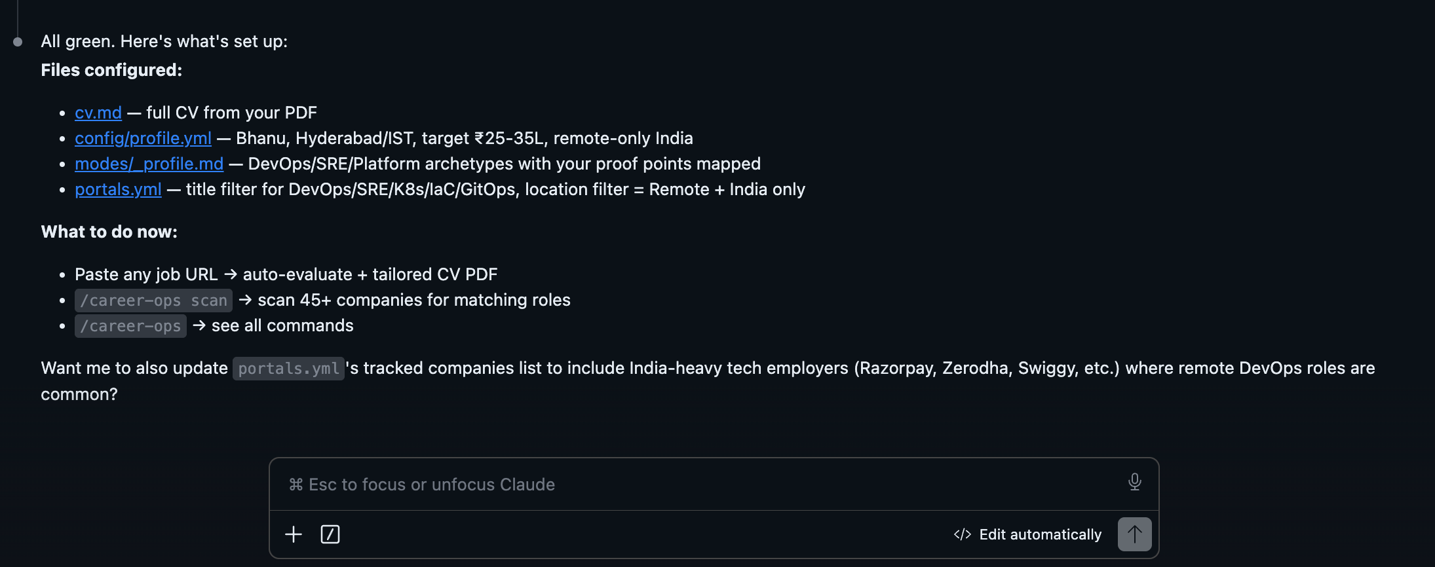
Task: Click the /career-ops scan code snippet
Action: tap(153, 301)
